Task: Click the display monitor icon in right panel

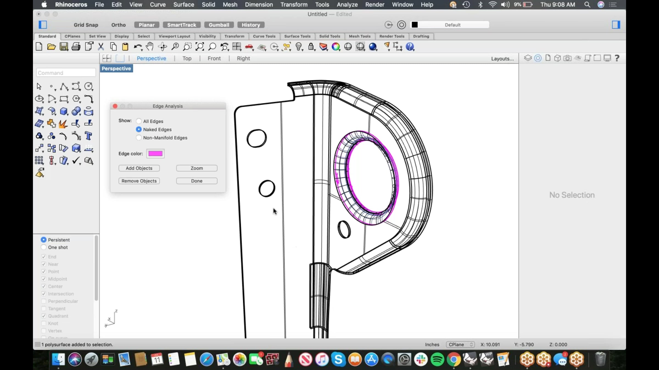Action: coord(607,58)
